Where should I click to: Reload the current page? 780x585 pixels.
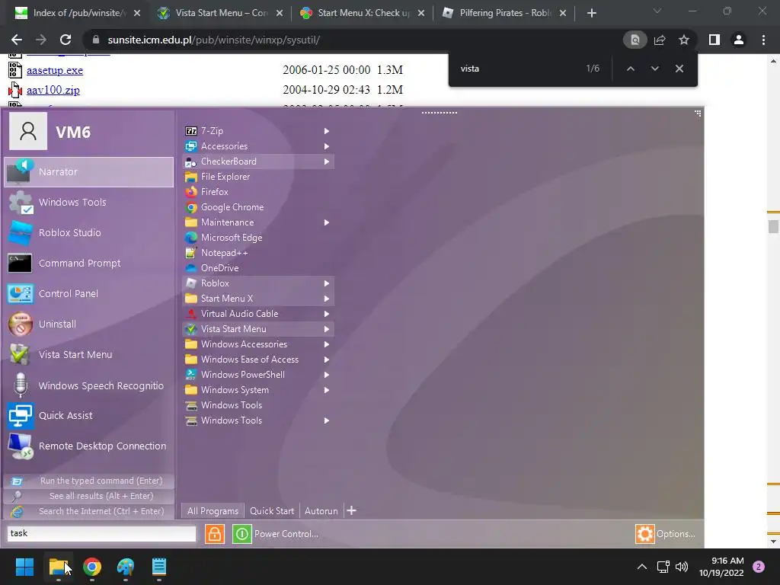(66, 40)
